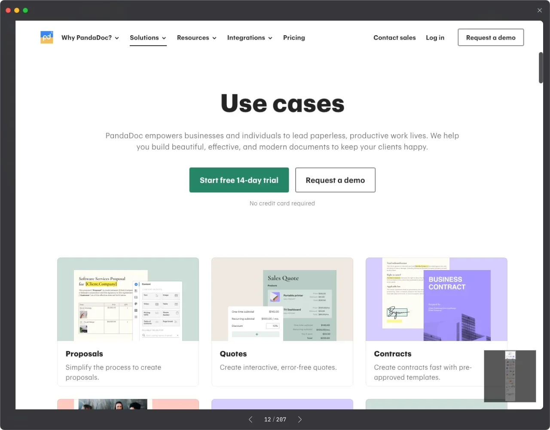
Task: Close the viewer with X icon
Action: click(540, 10)
